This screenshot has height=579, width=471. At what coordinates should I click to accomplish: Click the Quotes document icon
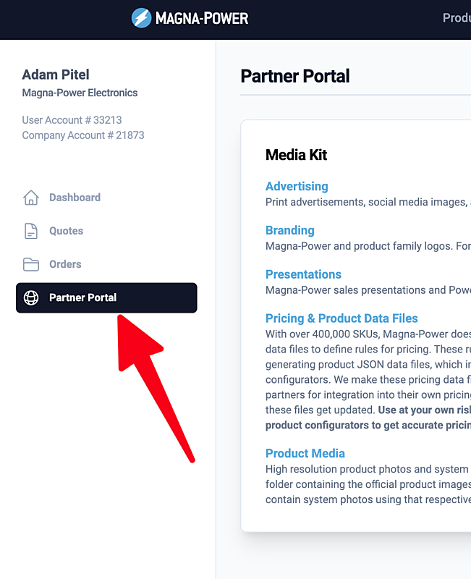pyautogui.click(x=31, y=231)
